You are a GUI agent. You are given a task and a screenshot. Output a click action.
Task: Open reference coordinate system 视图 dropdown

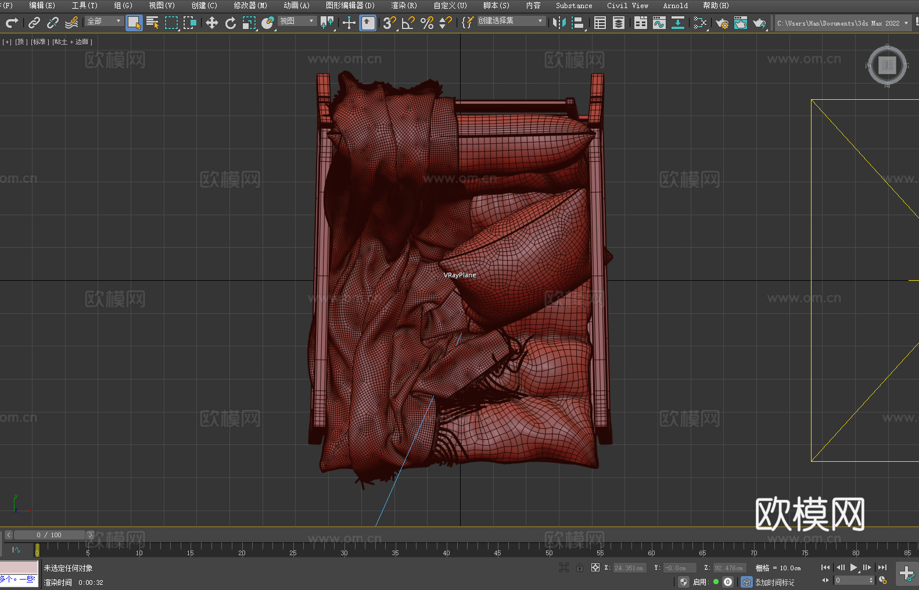[x=297, y=21]
